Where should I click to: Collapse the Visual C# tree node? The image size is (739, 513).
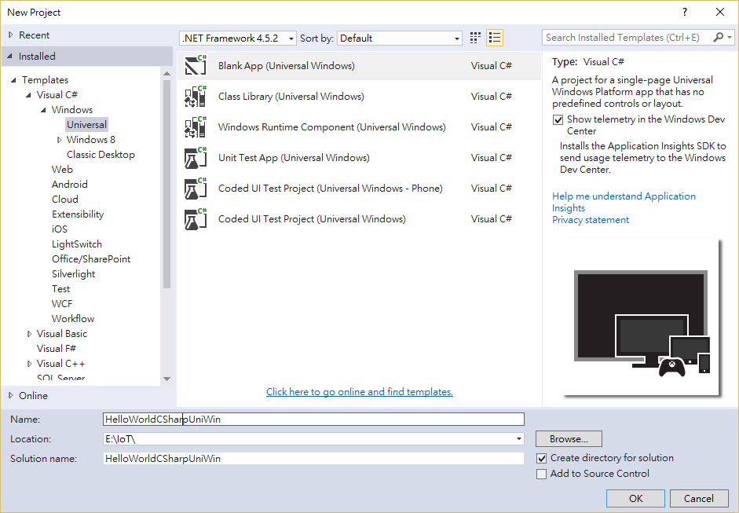pos(29,95)
